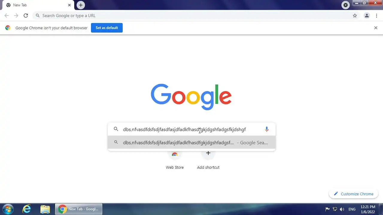Start voice search with the microphone icon
The height and width of the screenshot is (215, 383).
[x=267, y=129]
